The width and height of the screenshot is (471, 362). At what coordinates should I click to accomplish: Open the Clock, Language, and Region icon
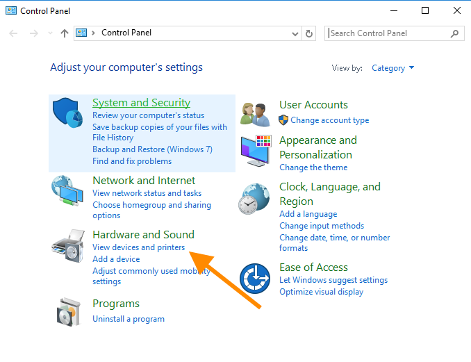click(x=254, y=199)
